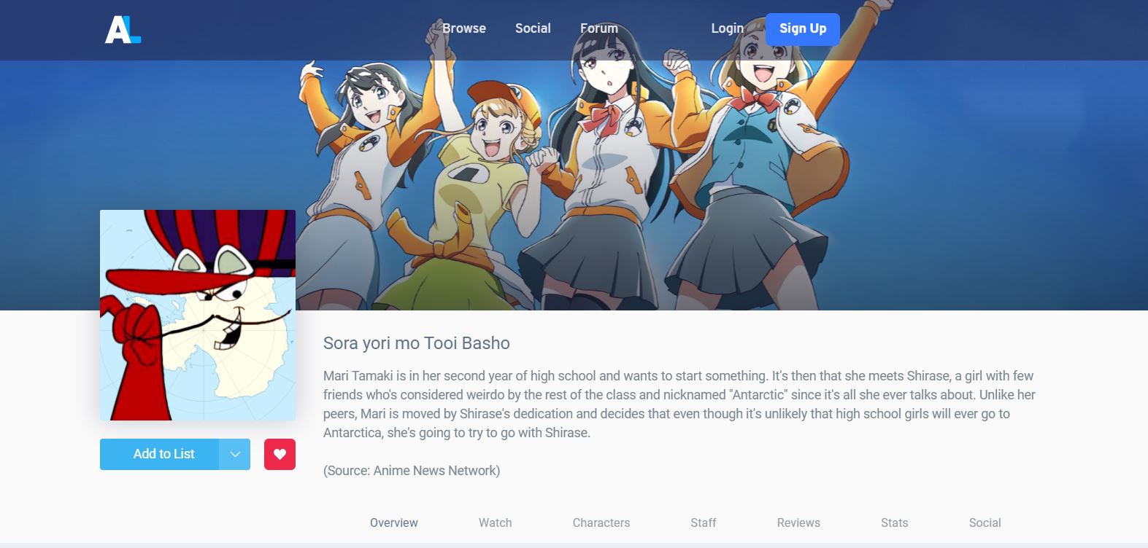Click the Add to List button
1148x548 pixels.
(x=160, y=454)
